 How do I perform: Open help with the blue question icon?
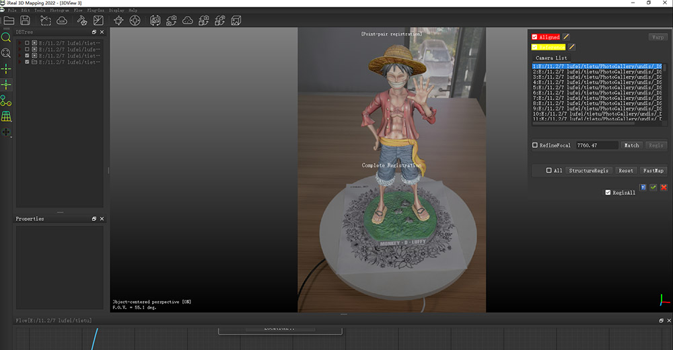tap(643, 187)
